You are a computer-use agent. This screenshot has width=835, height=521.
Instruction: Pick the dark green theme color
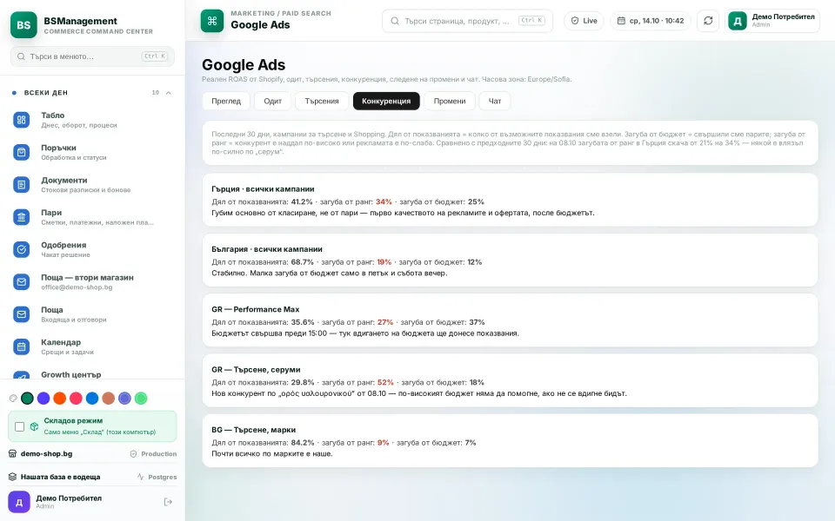(27, 399)
